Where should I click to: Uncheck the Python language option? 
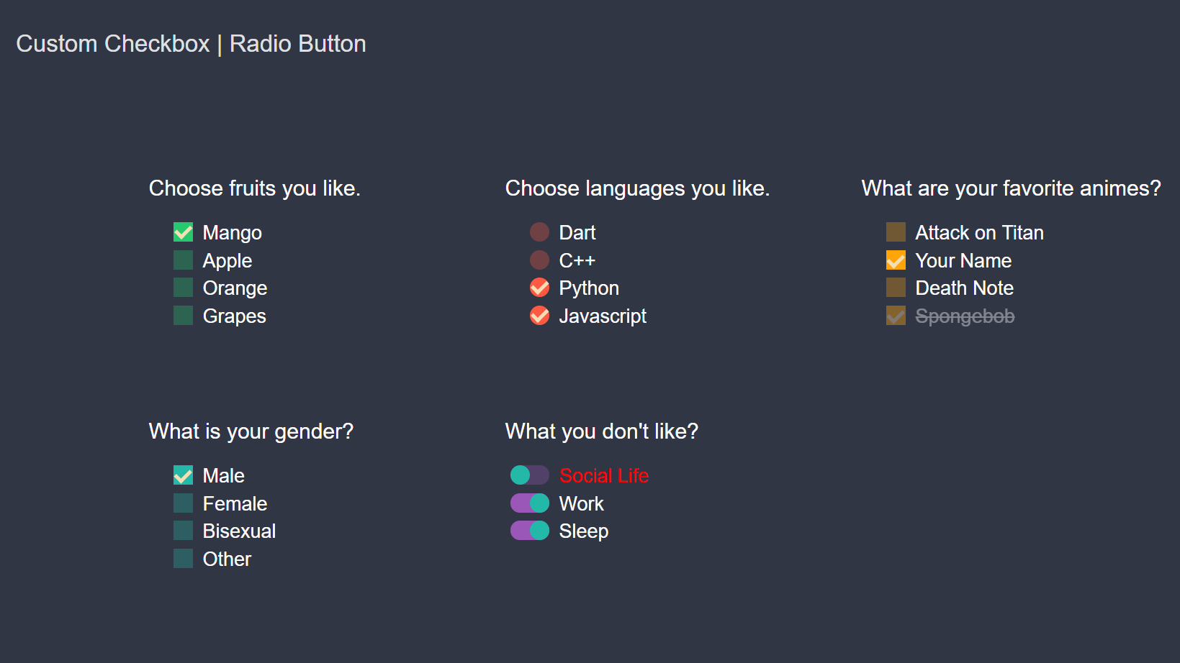click(539, 288)
